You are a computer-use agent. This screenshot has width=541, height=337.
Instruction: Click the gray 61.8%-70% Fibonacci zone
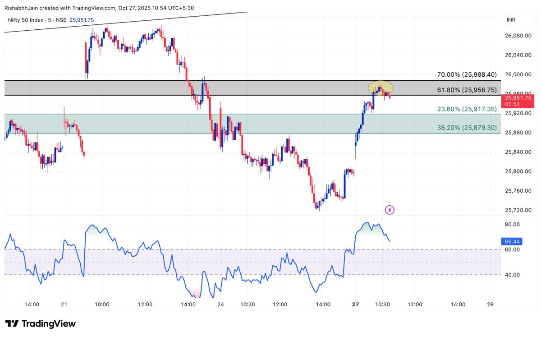point(252,88)
